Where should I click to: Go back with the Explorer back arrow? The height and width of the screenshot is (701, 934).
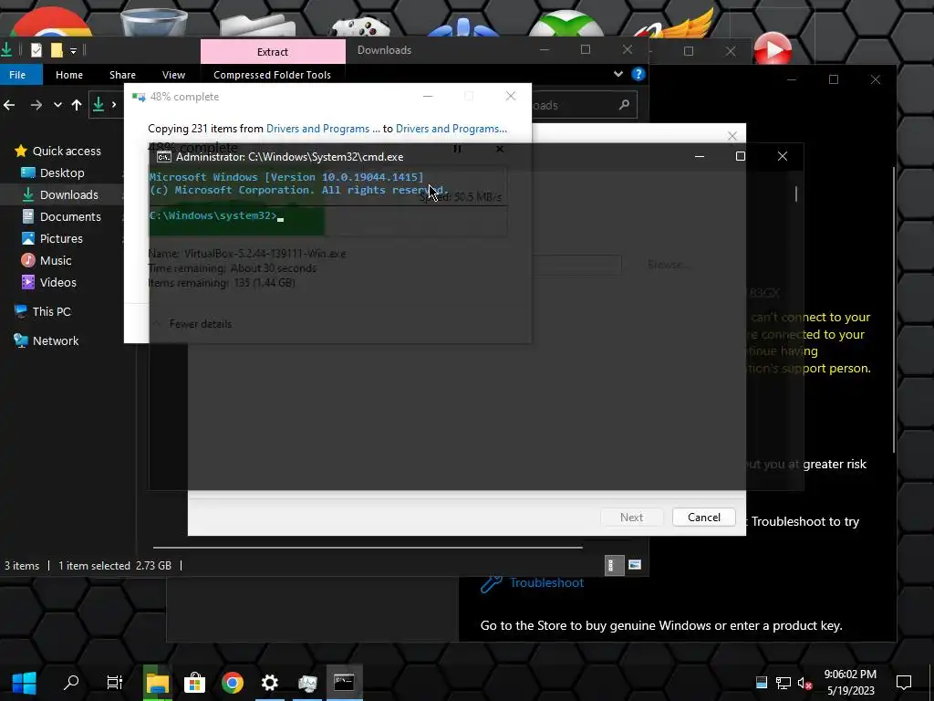(x=9, y=105)
